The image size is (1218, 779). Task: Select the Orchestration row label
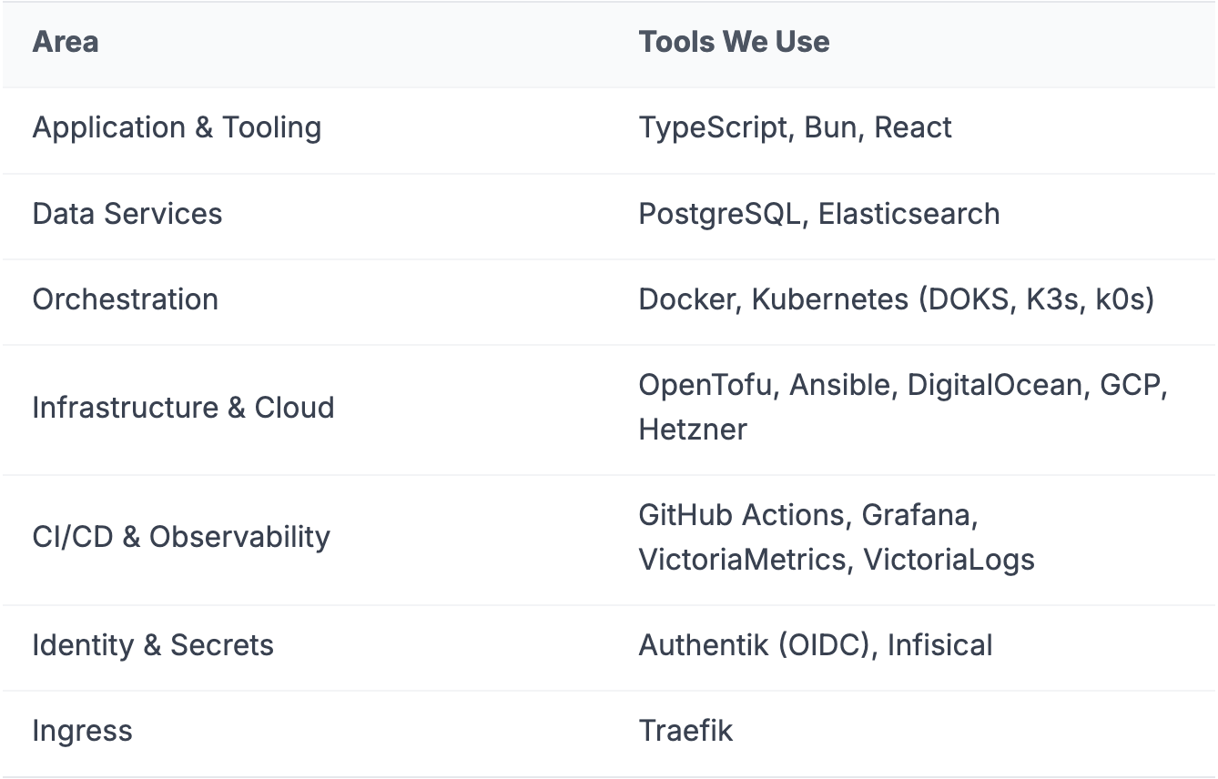(126, 299)
